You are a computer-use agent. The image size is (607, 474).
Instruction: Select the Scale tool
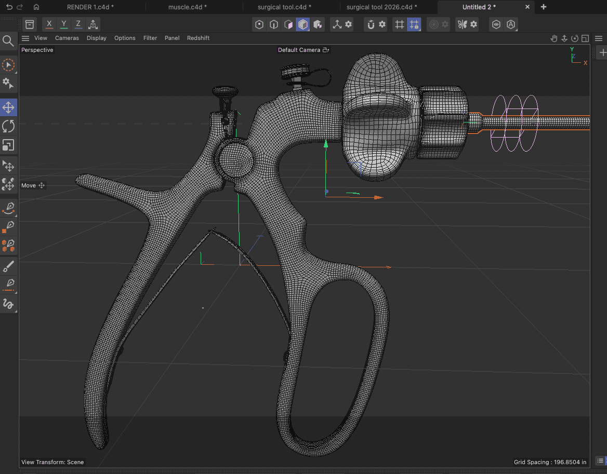pos(8,145)
